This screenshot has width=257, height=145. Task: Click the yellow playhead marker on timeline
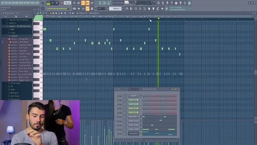[x=159, y=19]
